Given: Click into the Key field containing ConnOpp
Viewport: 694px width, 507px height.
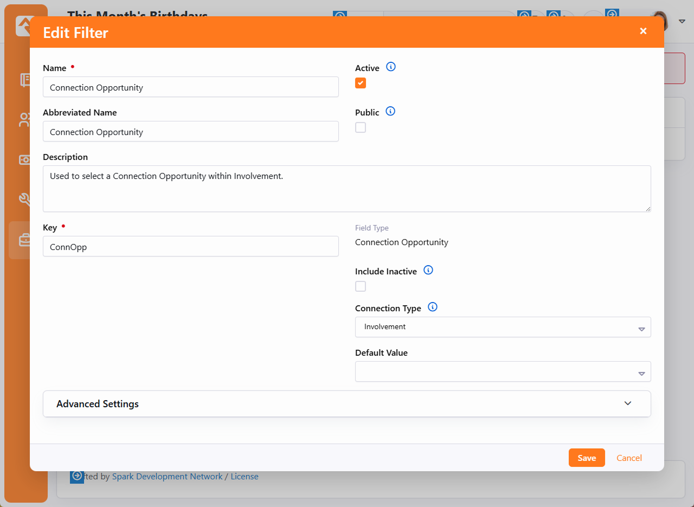Looking at the screenshot, I should click(190, 247).
